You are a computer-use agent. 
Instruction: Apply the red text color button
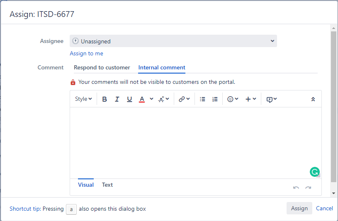click(x=141, y=99)
